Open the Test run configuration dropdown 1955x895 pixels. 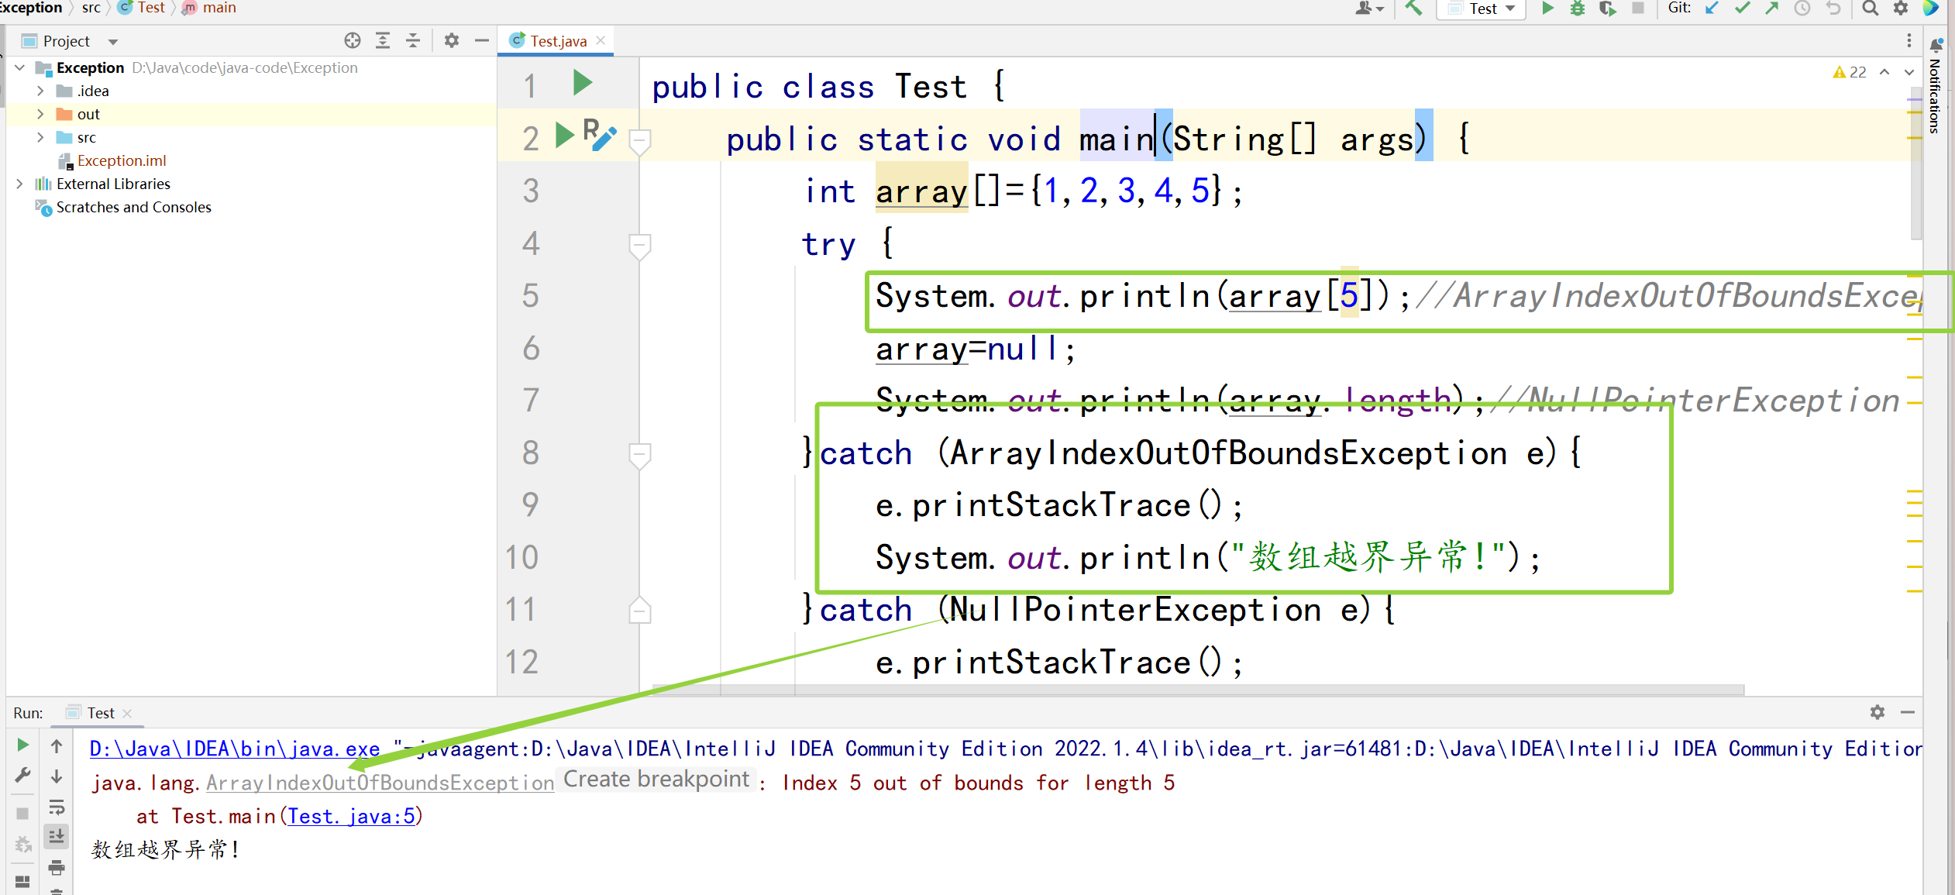[x=1482, y=9]
